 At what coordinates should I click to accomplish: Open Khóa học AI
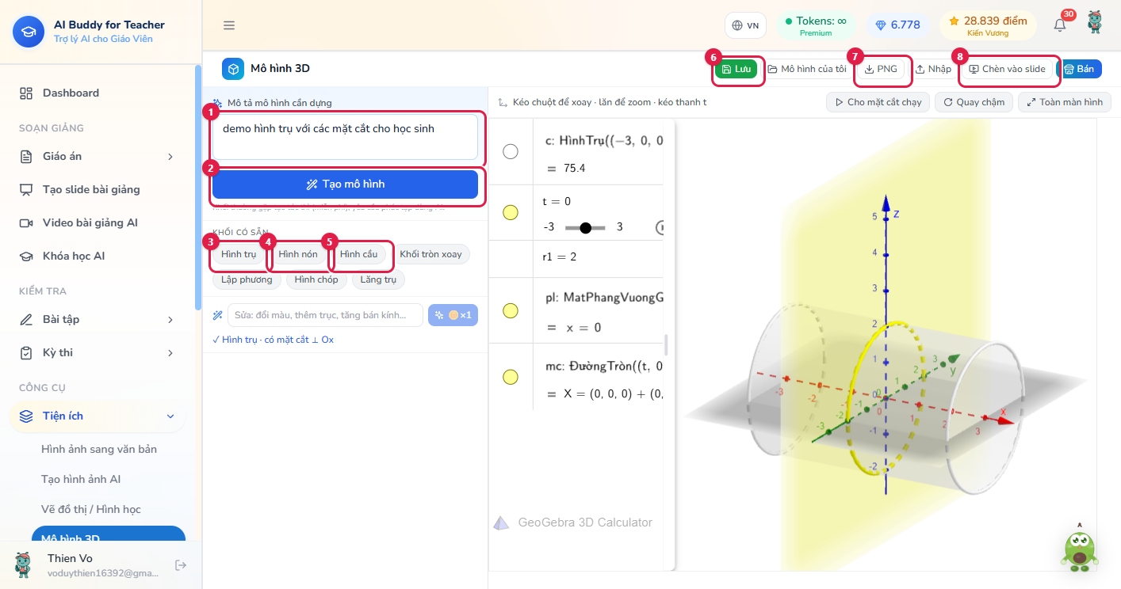(x=97, y=256)
